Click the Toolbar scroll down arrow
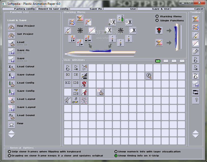Image resolution: width=207 pixels, height=162 pixels. [196, 136]
